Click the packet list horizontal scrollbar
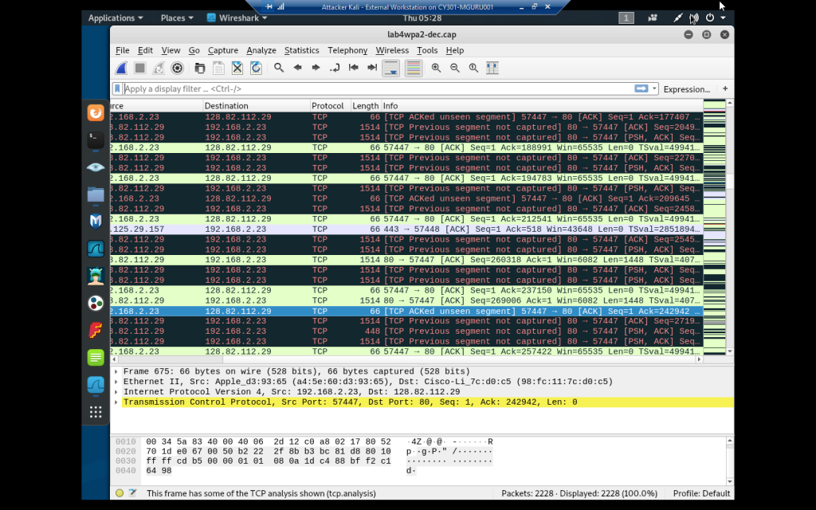Image resolution: width=816 pixels, height=510 pixels. coord(406,359)
